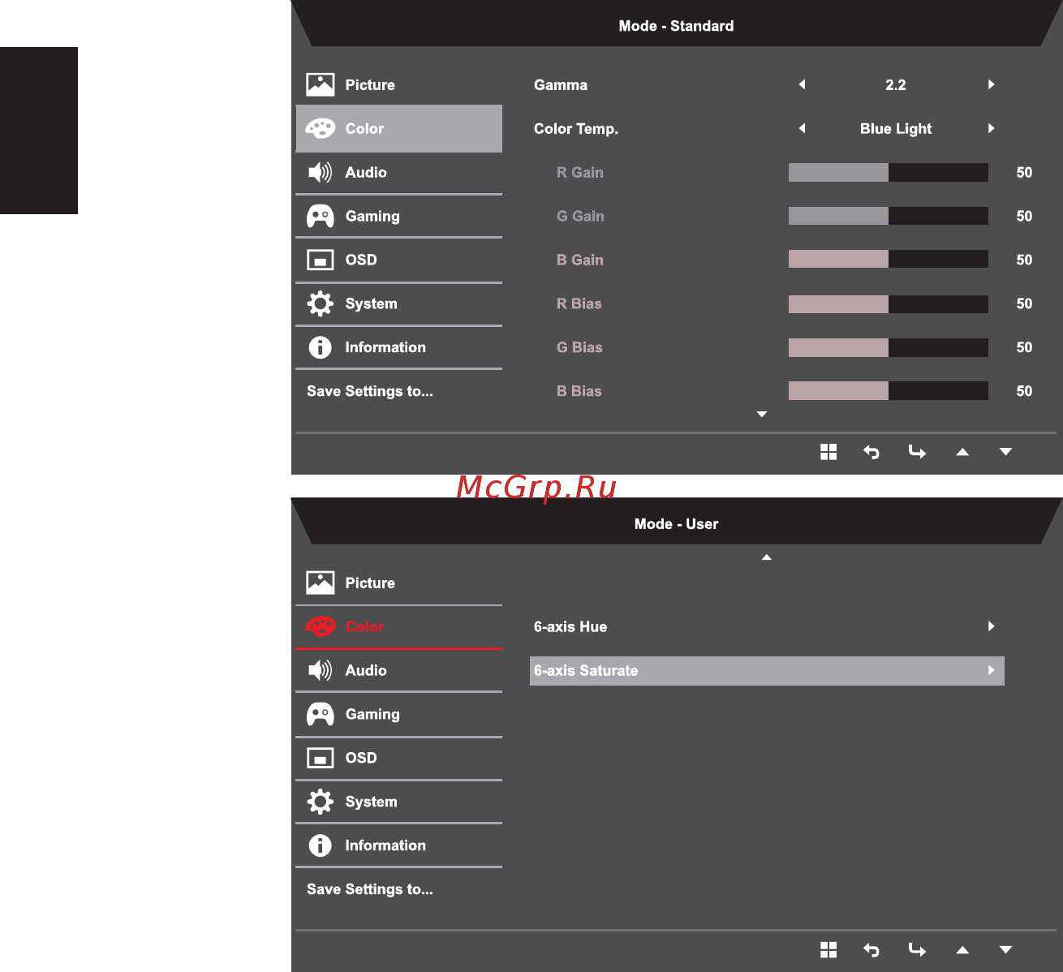
Task: Click Information icon in User mode menu
Action: [320, 845]
